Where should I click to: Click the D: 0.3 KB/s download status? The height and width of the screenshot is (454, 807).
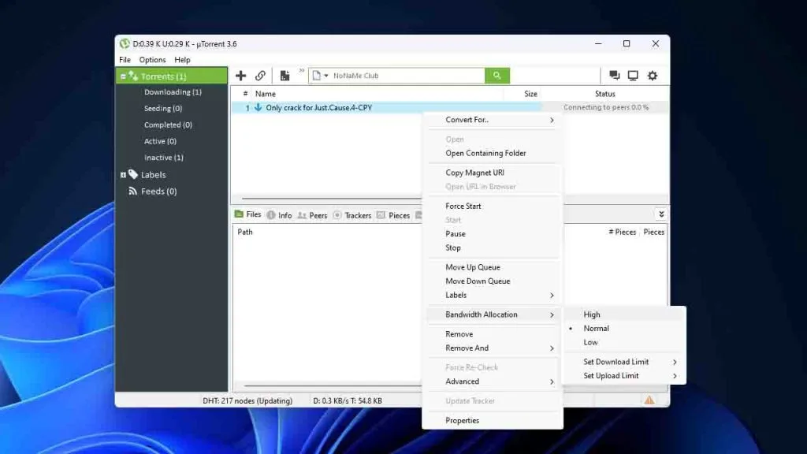pos(348,400)
